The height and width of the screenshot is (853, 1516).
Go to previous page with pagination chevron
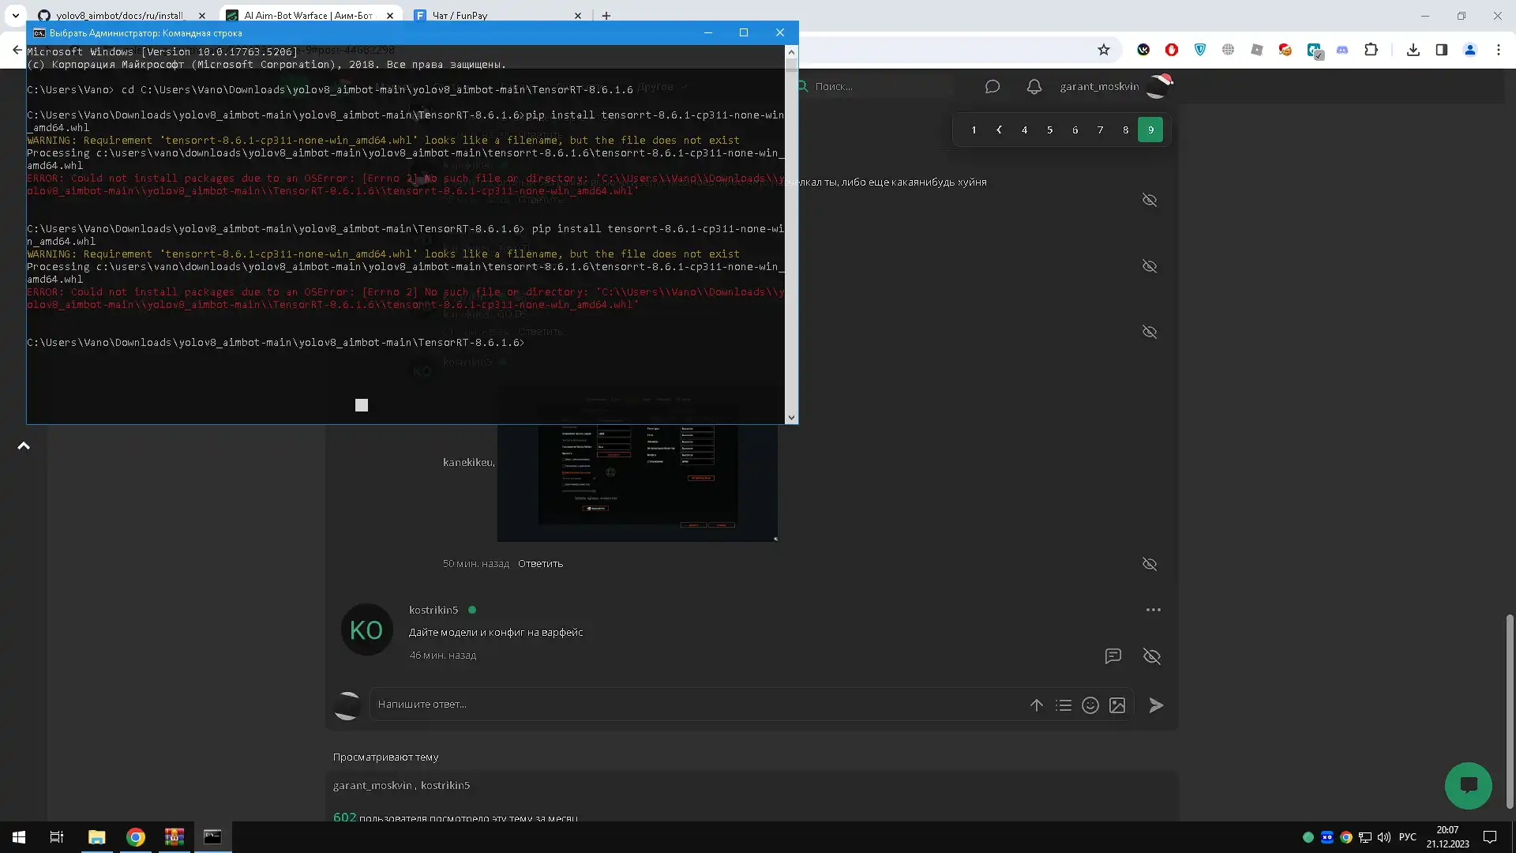pos(999,130)
